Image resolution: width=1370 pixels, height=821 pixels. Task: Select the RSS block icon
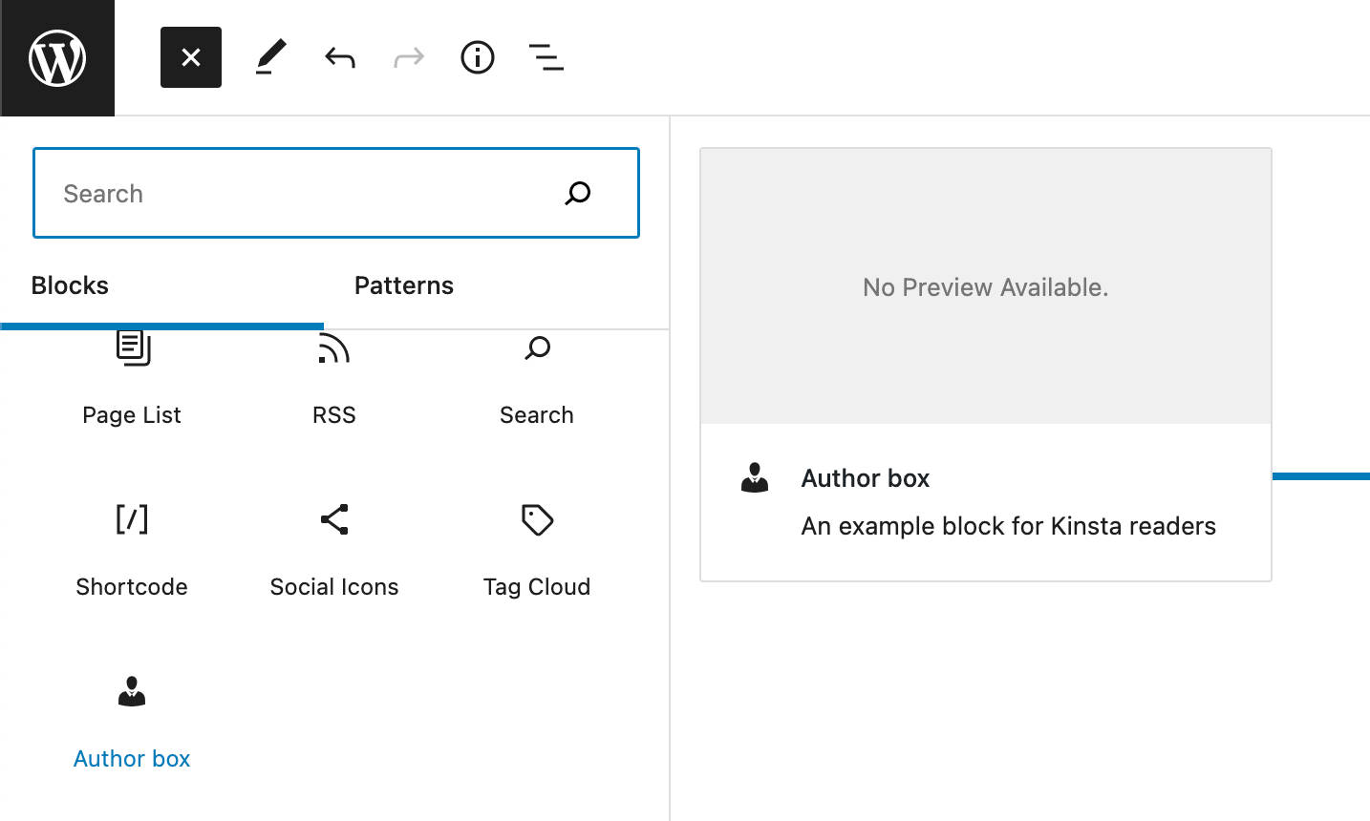[x=333, y=348]
